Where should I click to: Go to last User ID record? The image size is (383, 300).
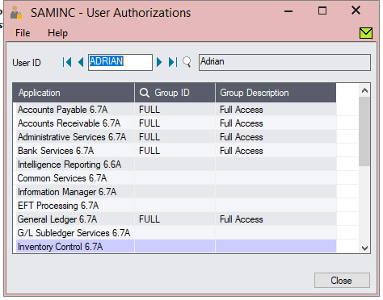point(173,62)
